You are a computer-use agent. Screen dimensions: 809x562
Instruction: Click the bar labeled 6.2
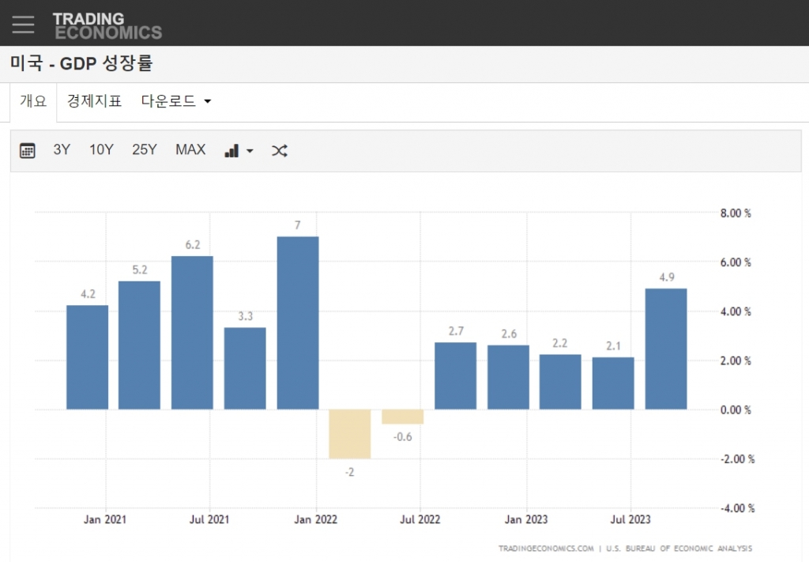192,333
